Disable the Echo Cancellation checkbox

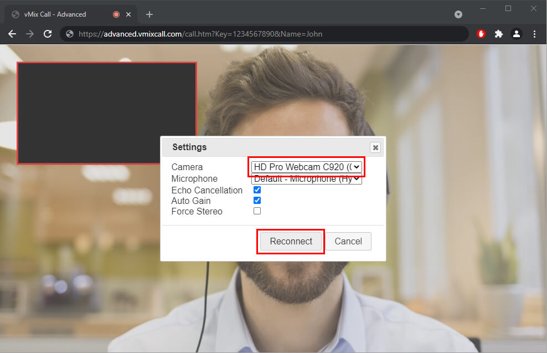point(257,190)
